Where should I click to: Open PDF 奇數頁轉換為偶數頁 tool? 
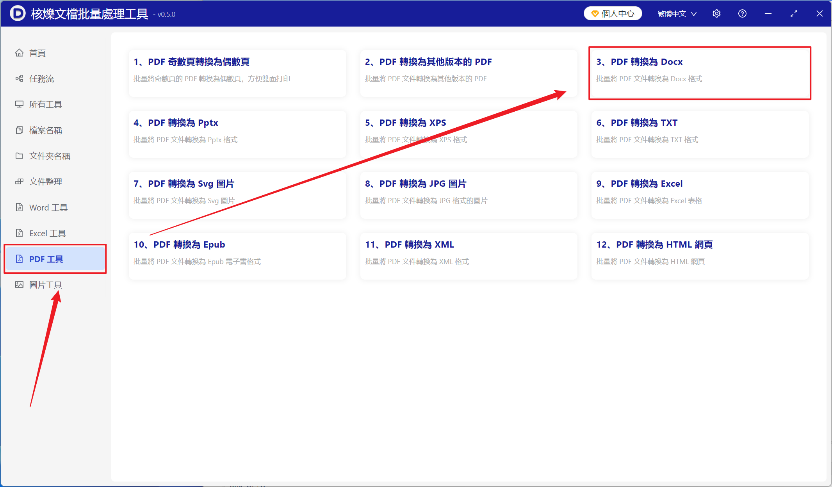point(237,73)
